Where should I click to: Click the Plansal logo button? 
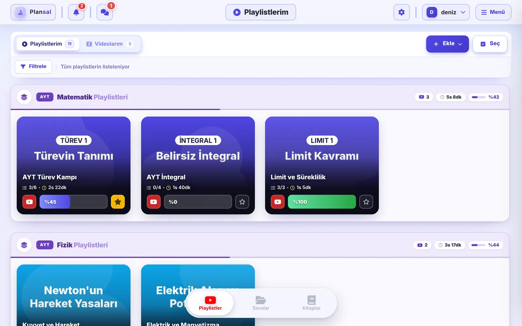click(33, 12)
